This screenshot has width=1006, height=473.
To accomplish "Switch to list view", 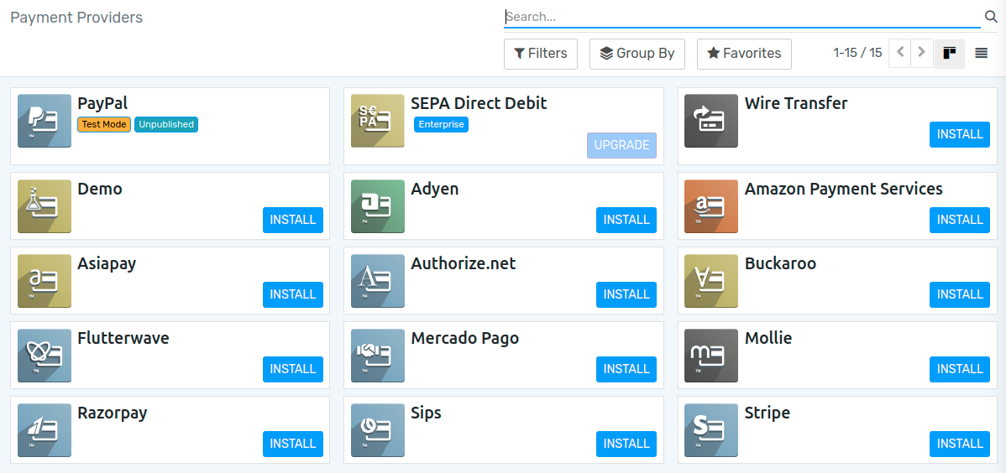I will point(981,53).
